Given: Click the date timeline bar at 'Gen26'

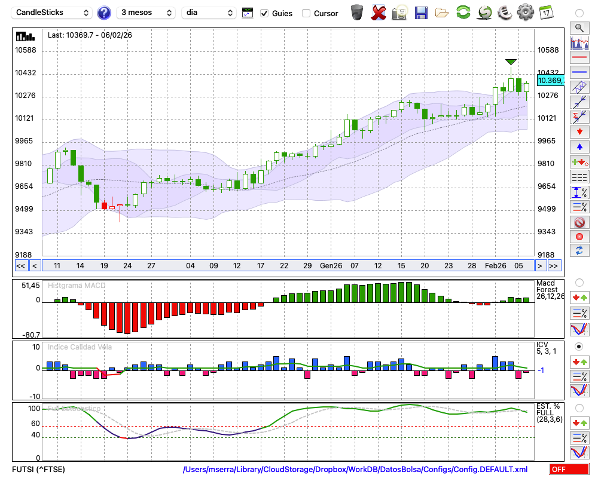Looking at the screenshot, I should (331, 266).
